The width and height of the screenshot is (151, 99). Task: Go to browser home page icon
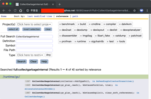pos(21,10)
